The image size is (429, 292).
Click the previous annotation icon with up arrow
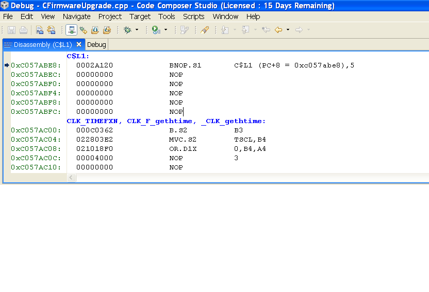[x=245, y=30]
